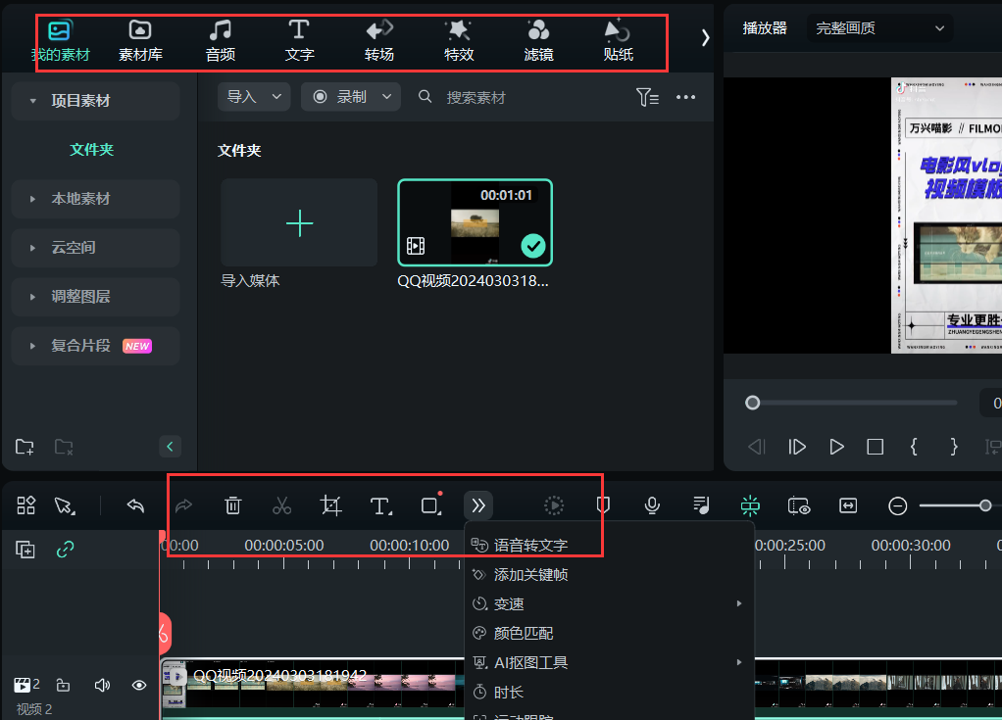Open the 导入 import dropdown

tap(253, 96)
